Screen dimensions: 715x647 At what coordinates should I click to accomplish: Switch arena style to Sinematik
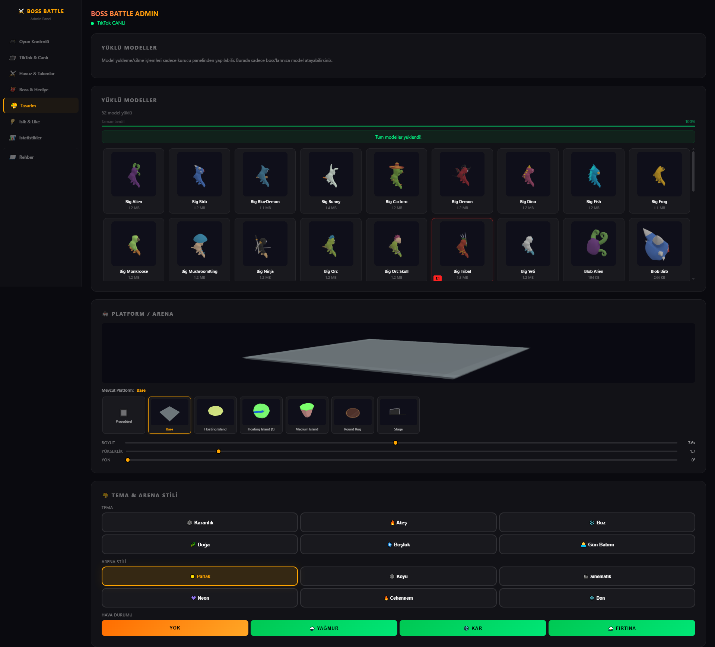pos(597,576)
